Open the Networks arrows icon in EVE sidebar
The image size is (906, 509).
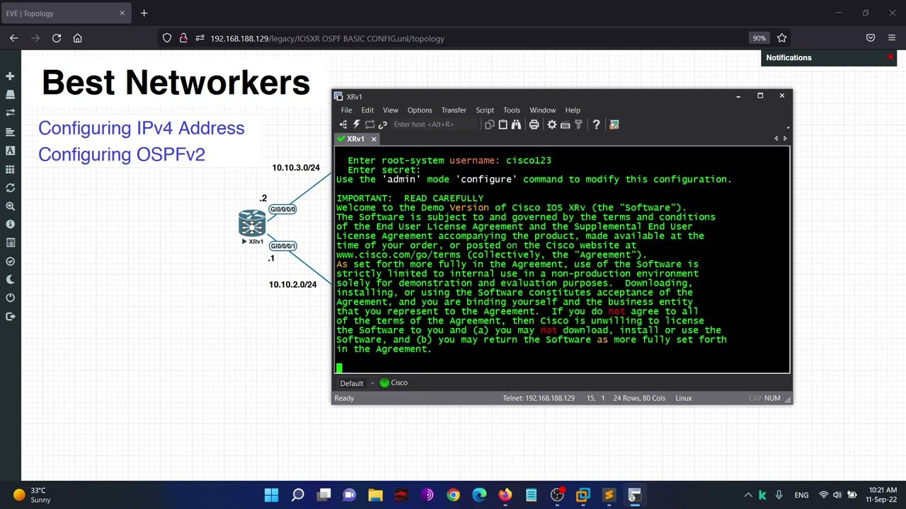click(10, 112)
